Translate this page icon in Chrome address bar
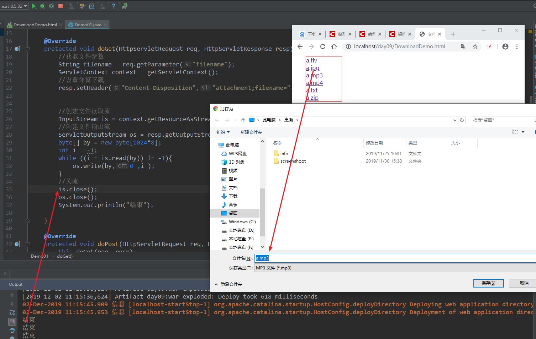This screenshot has height=339, width=536. (x=464, y=47)
